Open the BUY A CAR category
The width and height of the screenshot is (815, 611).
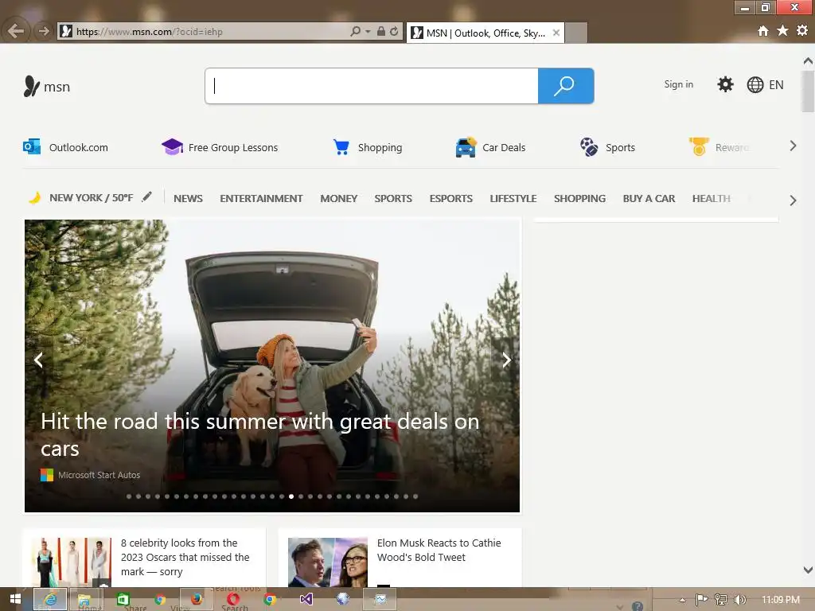pyautogui.click(x=649, y=198)
